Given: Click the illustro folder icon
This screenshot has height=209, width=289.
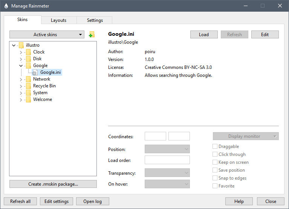Looking at the screenshot, I should click(x=21, y=45).
